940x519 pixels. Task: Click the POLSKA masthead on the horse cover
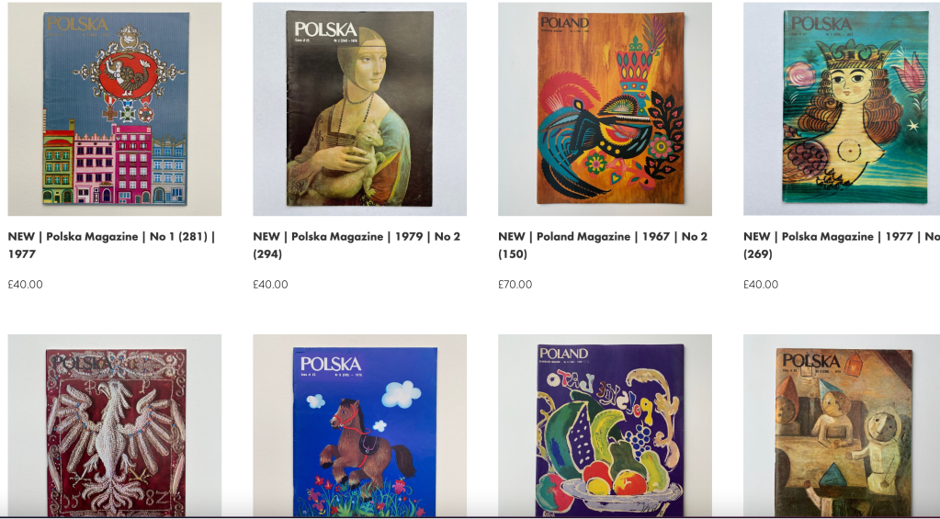pyautogui.click(x=331, y=364)
